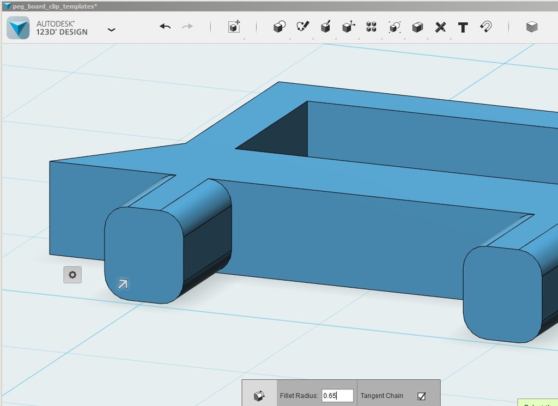The height and width of the screenshot is (406, 558).
Task: Open the Sketch tool menu
Action: click(302, 27)
